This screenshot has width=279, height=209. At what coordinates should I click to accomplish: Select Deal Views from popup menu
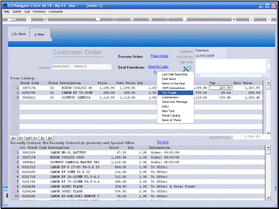coord(169,79)
